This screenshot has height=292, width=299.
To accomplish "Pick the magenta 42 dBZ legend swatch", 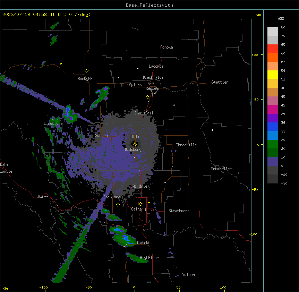I will (x=273, y=109).
